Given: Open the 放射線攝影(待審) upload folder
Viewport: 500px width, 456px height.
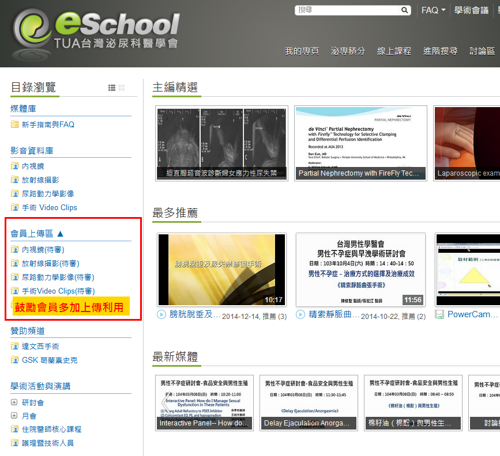Looking at the screenshot, I should point(50,263).
